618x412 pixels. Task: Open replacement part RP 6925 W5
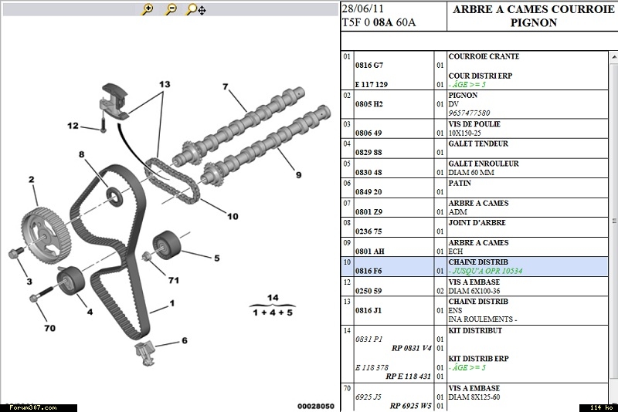coord(409,406)
